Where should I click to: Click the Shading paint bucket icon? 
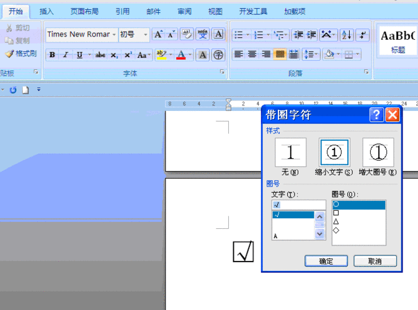[329, 55]
